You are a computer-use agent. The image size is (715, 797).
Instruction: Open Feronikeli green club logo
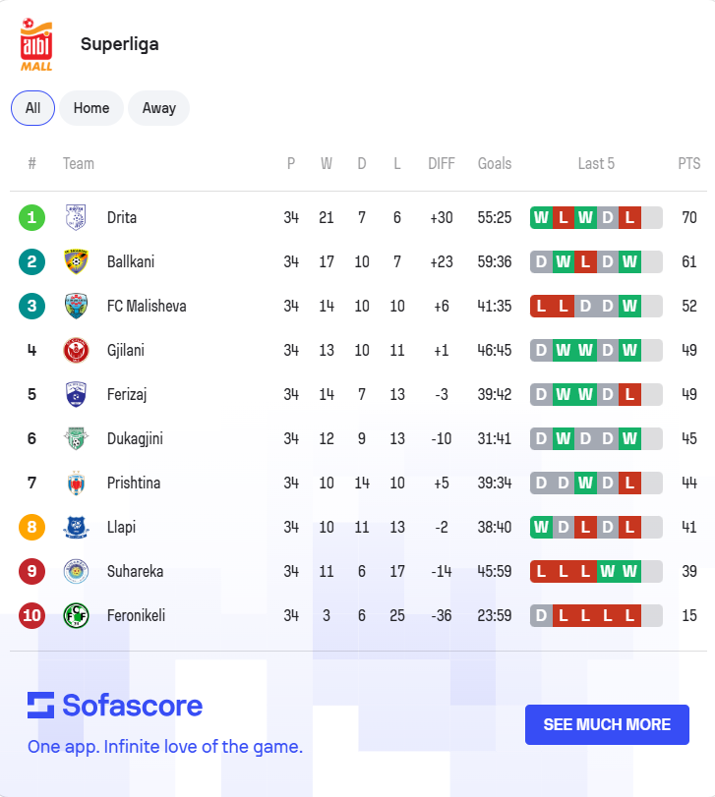pos(76,615)
